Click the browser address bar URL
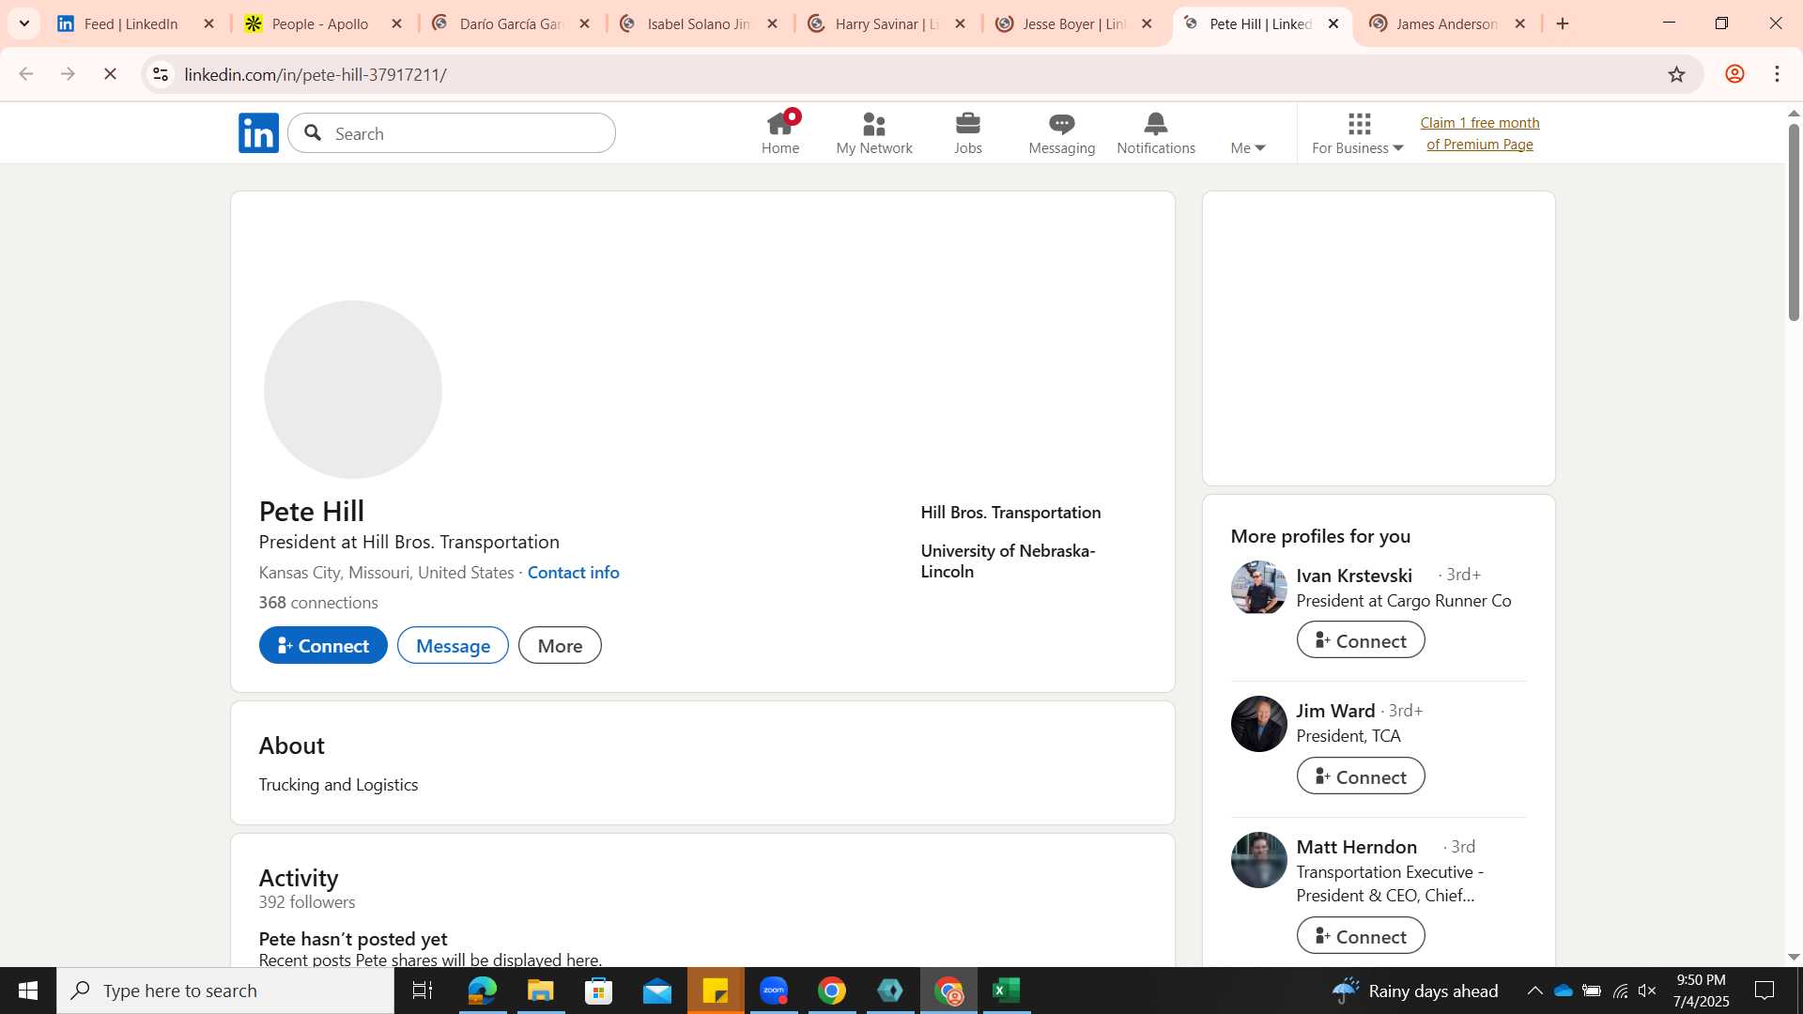Screen dimensions: 1803x1014 (x=315, y=74)
